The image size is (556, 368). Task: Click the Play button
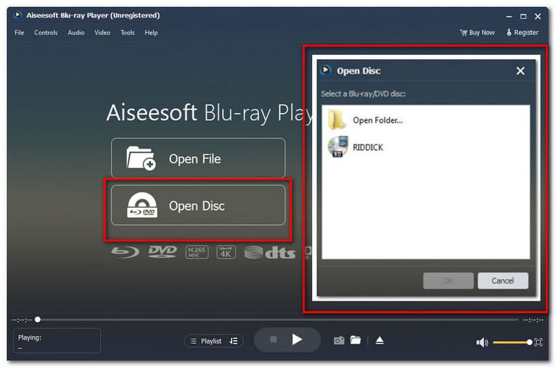[297, 340]
